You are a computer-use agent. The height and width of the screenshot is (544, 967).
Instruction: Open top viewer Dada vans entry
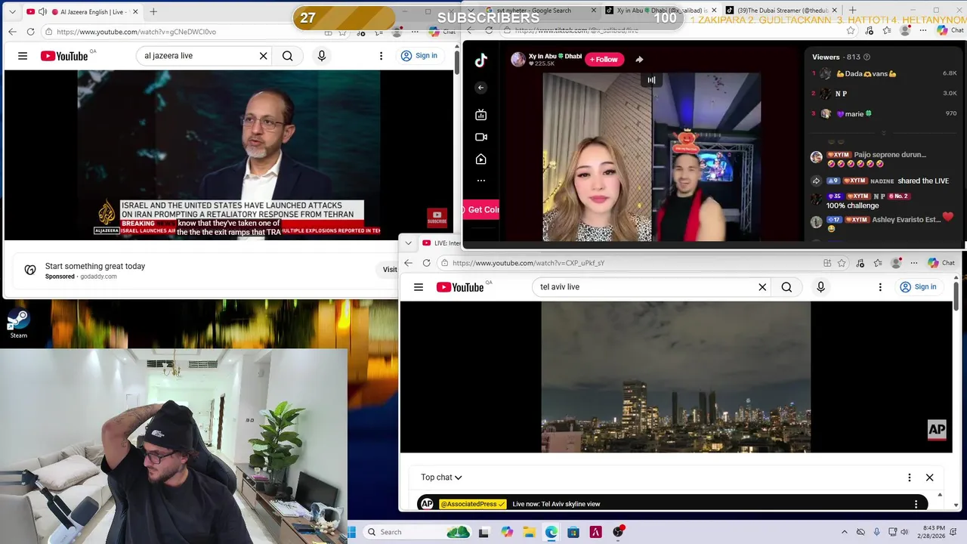(884, 73)
